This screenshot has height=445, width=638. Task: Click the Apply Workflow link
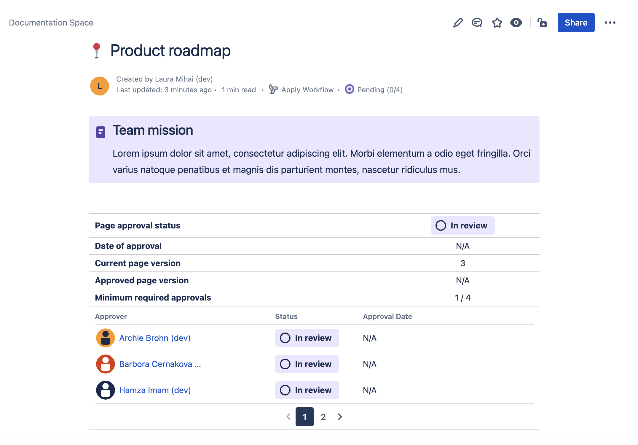307,90
